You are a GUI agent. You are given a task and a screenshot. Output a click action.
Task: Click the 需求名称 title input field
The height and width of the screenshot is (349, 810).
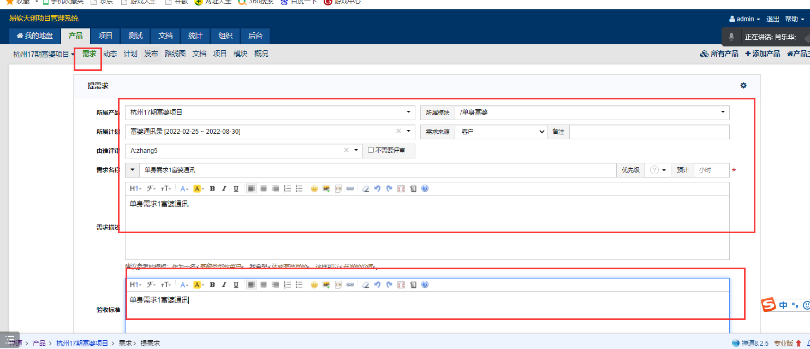point(378,170)
